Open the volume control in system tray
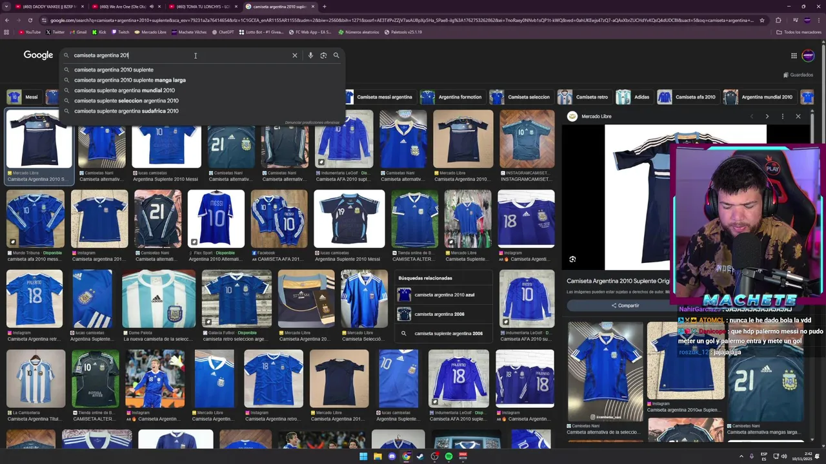This screenshot has height=464, width=826. click(784, 456)
